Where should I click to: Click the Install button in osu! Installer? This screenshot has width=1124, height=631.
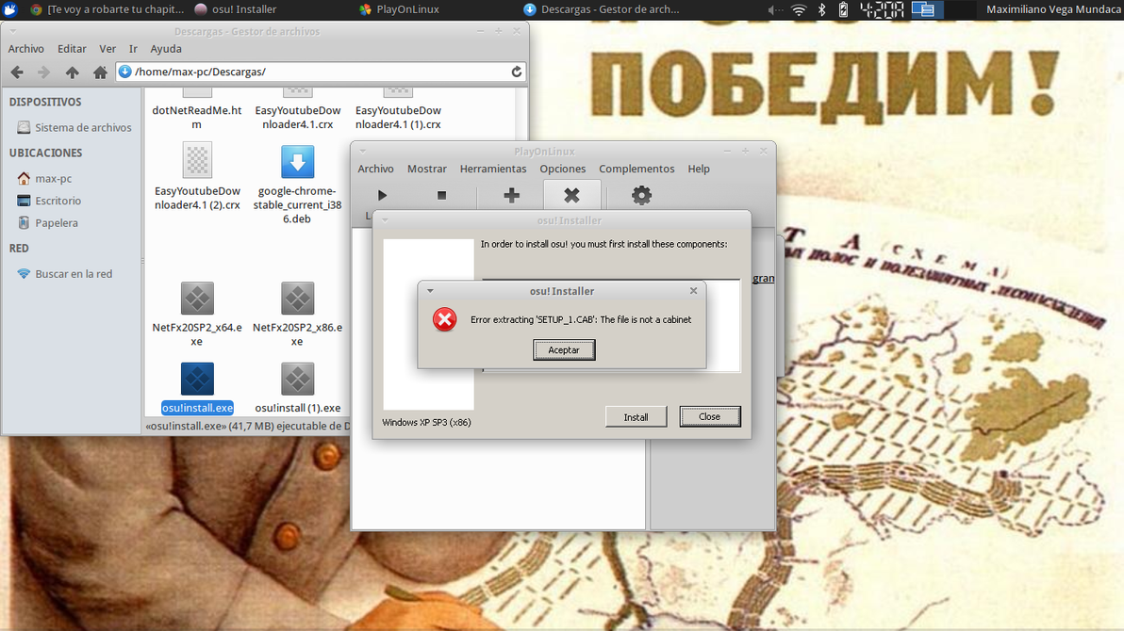click(x=636, y=417)
